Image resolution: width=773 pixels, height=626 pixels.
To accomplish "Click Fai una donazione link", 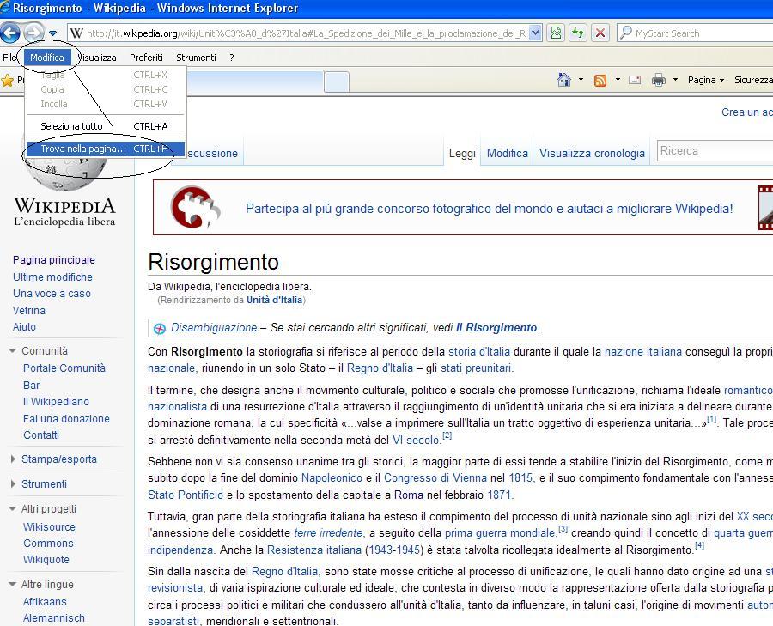I will pyautogui.click(x=66, y=418).
